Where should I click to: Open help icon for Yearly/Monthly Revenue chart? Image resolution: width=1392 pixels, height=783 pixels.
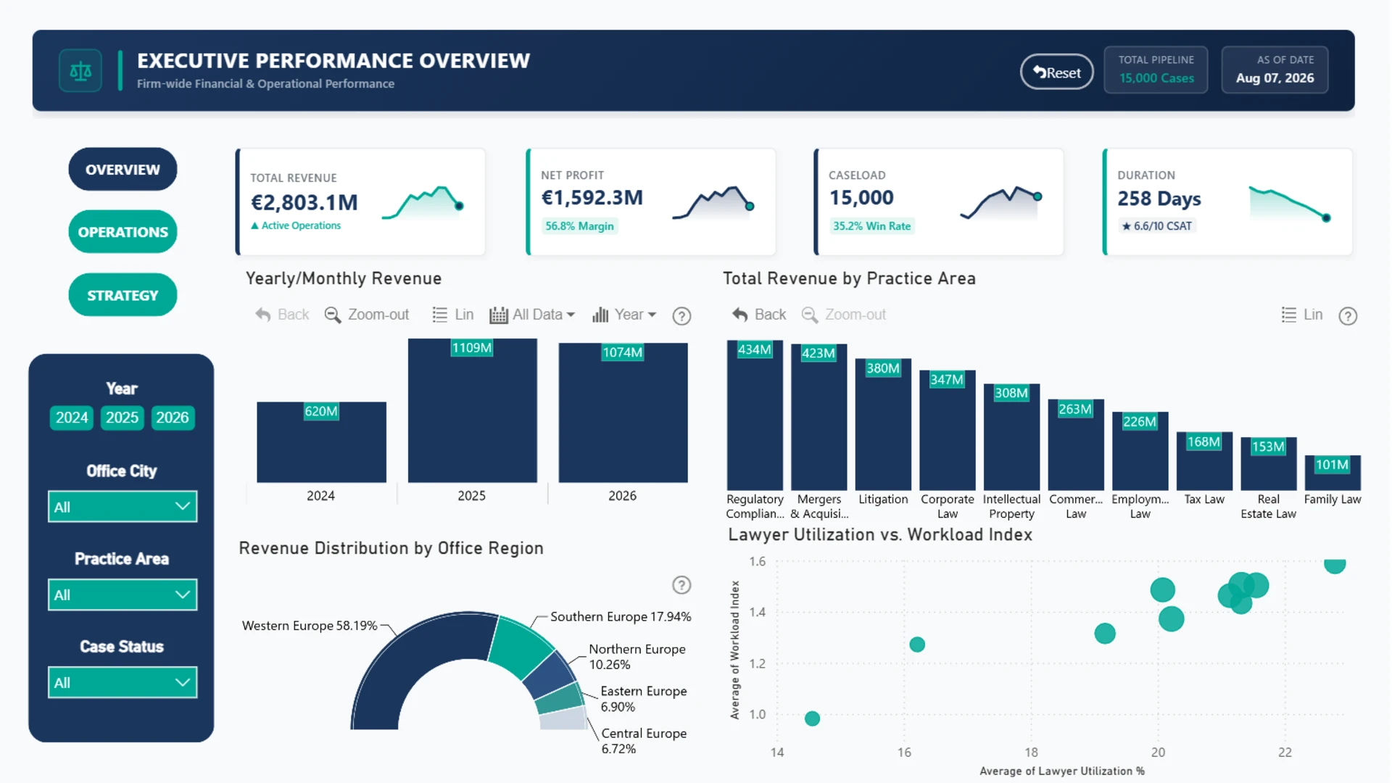[x=681, y=316]
